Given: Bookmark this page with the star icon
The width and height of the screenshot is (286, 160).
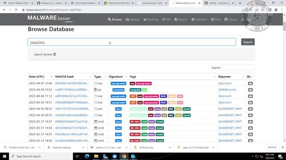Looking at the screenshot, I should pos(263,10).
